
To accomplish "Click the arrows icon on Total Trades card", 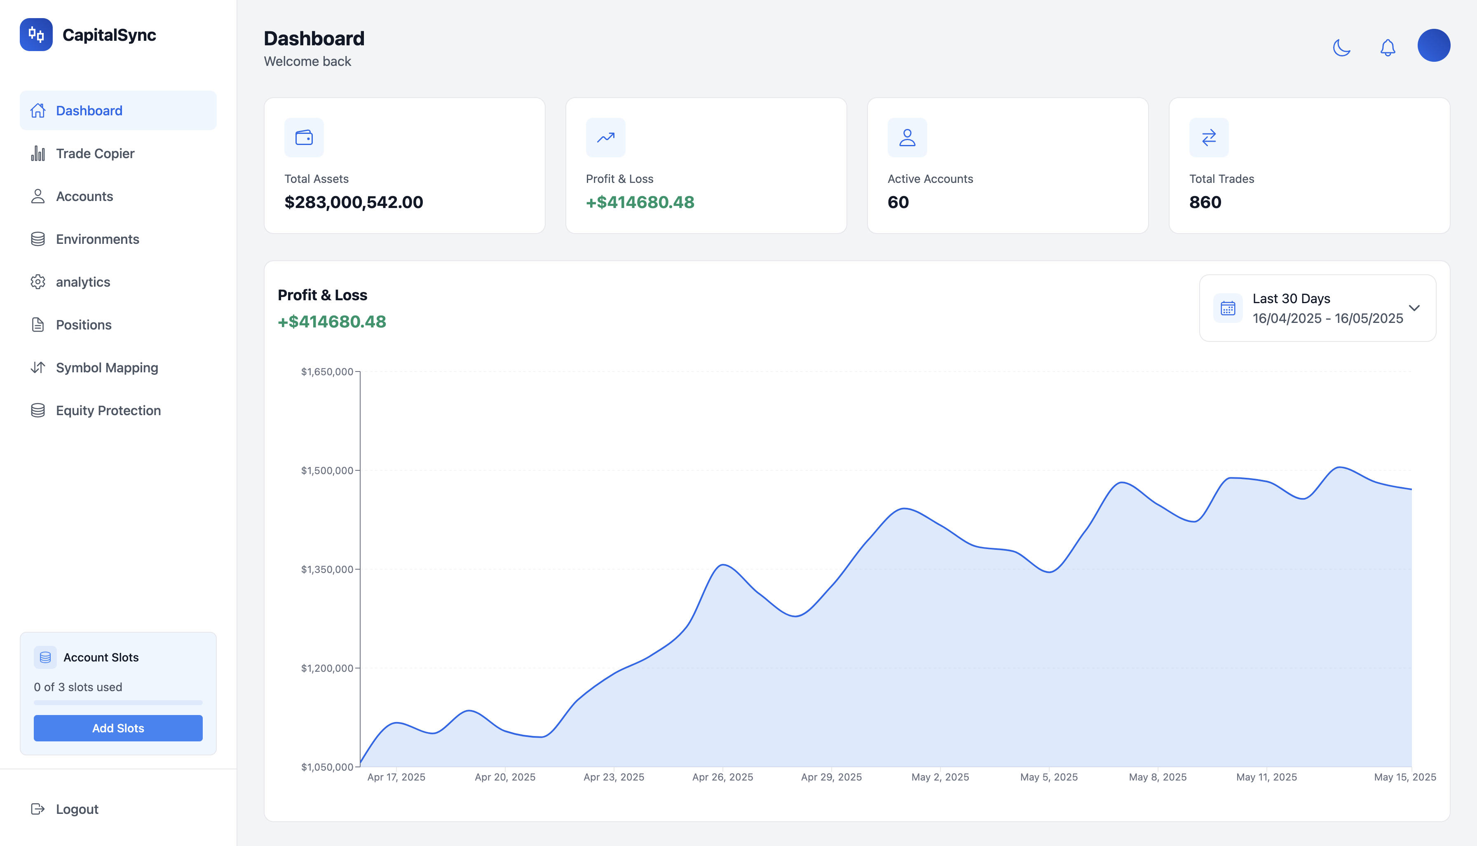I will 1208,137.
